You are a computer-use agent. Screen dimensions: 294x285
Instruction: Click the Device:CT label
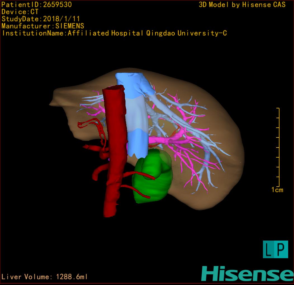[20, 12]
